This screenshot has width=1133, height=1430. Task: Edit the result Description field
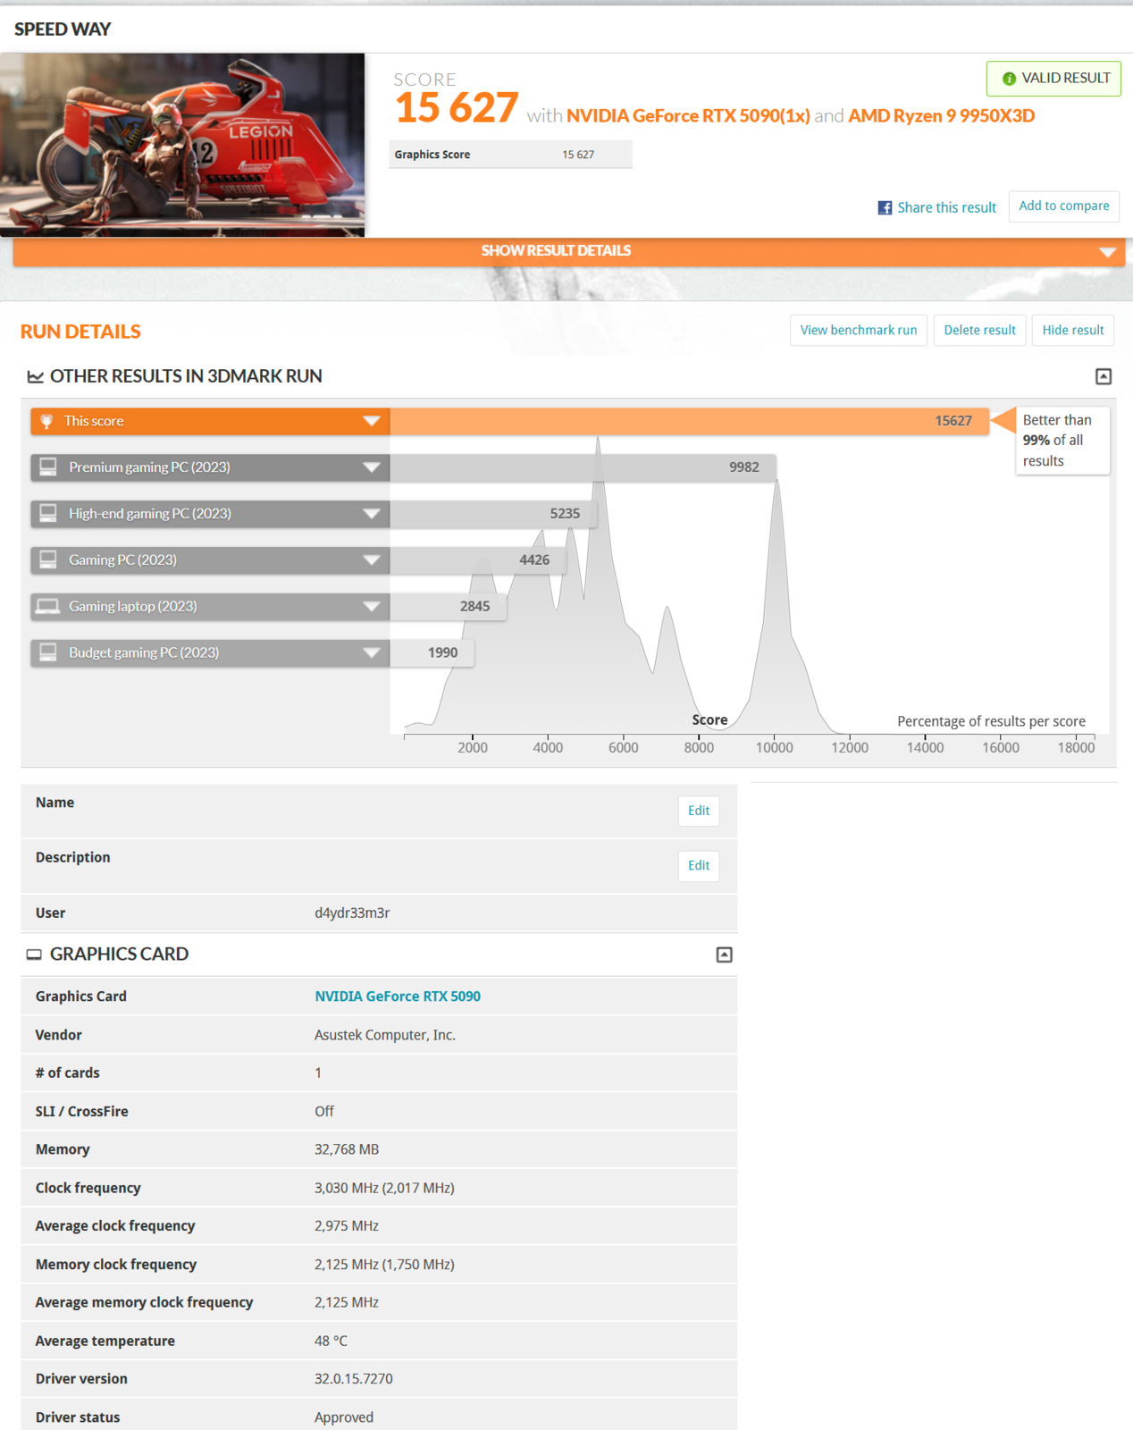tap(699, 865)
